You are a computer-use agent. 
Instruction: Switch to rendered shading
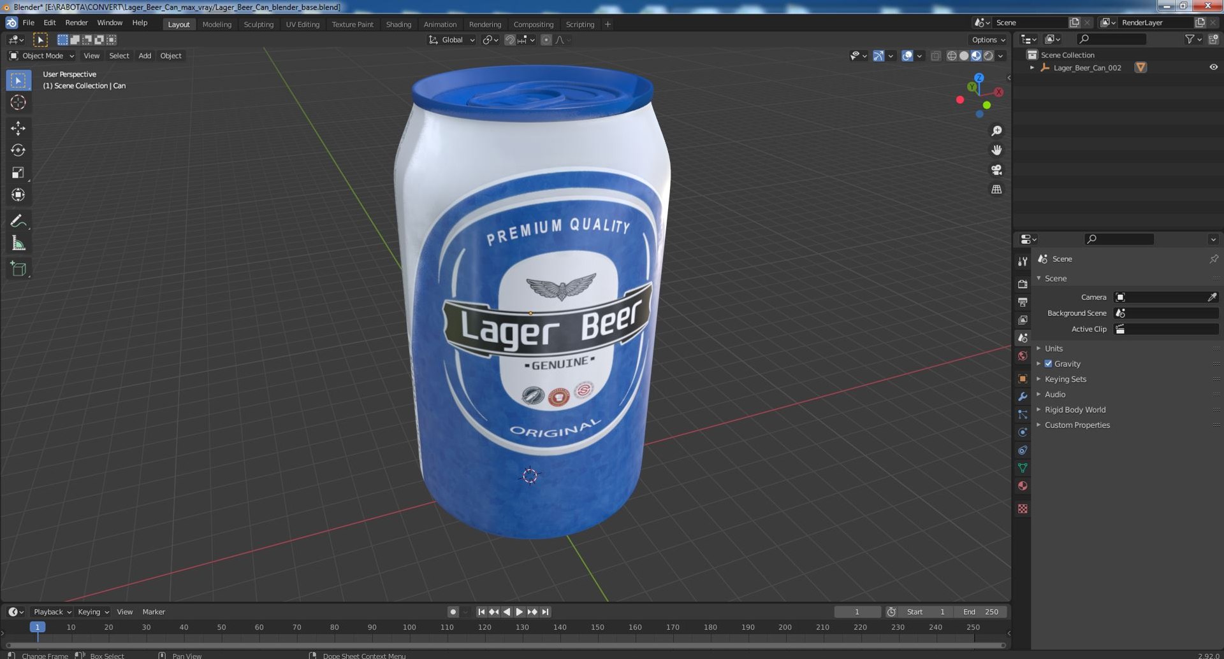988,56
